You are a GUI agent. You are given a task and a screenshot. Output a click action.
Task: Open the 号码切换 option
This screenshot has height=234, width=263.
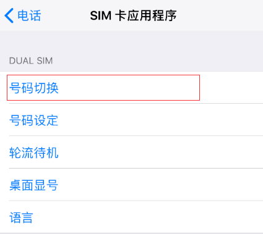(x=131, y=88)
